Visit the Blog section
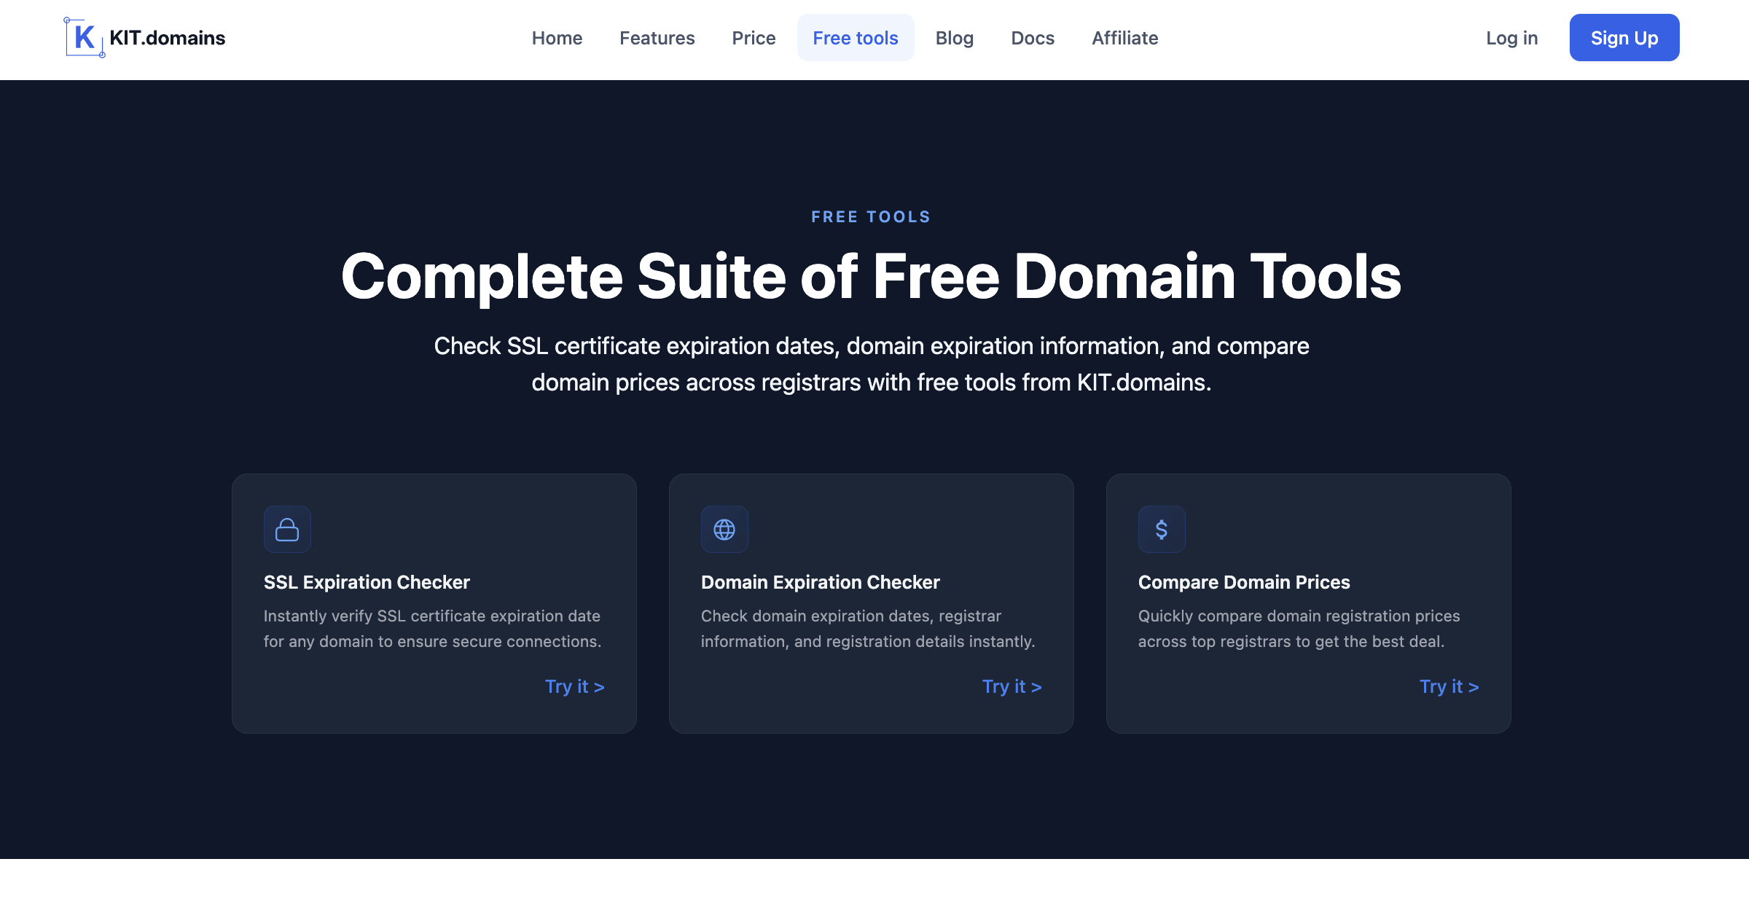 click(955, 38)
